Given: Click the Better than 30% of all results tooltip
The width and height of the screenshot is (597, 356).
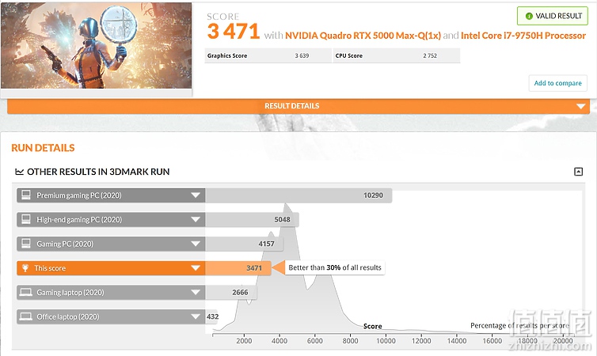Looking at the screenshot, I should [x=335, y=267].
